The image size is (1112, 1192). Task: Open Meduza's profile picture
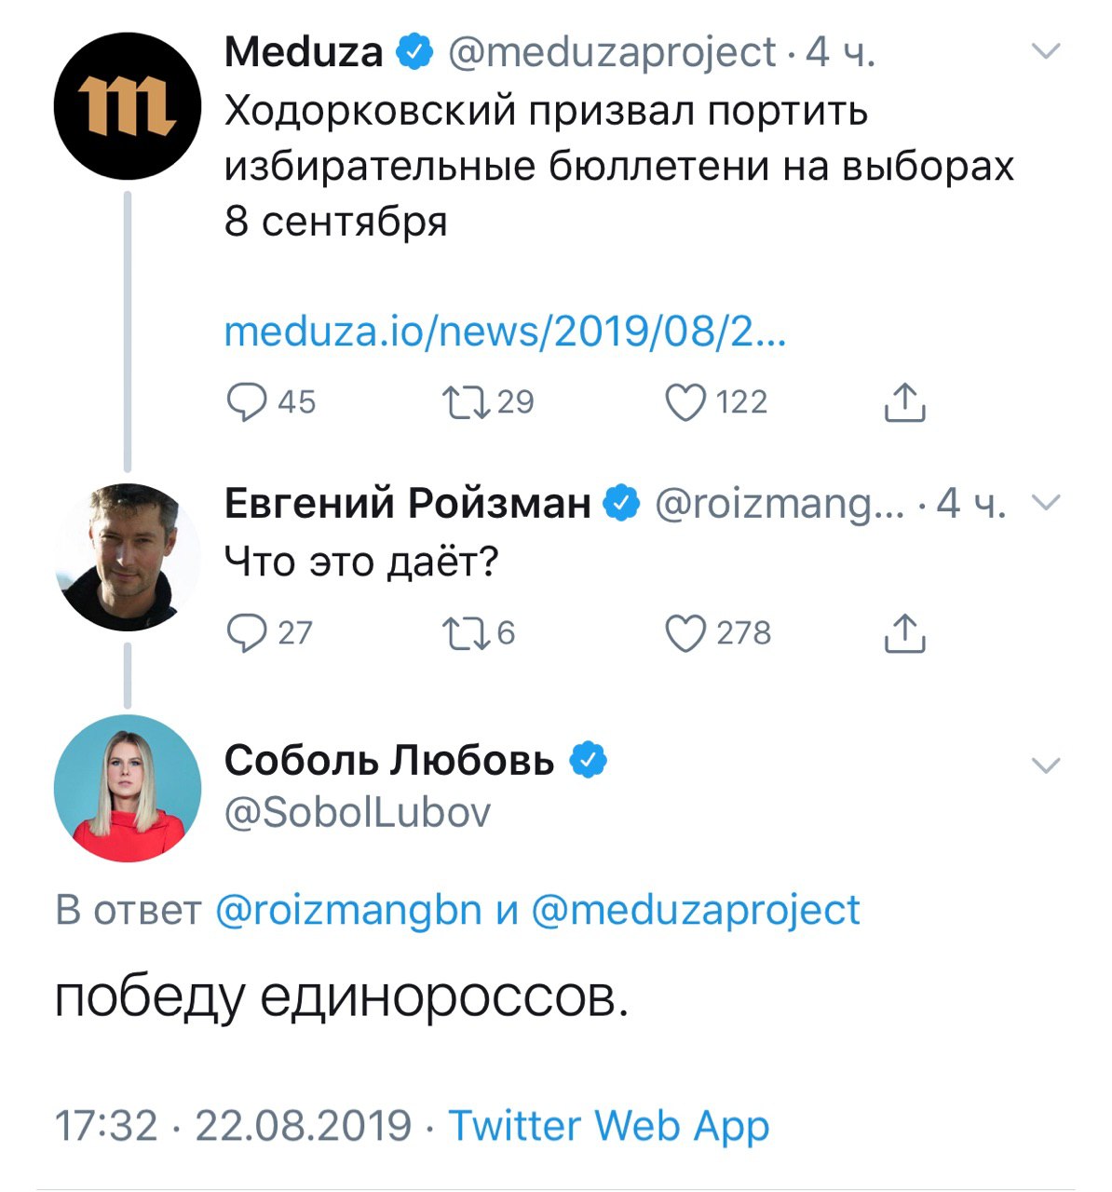(128, 105)
